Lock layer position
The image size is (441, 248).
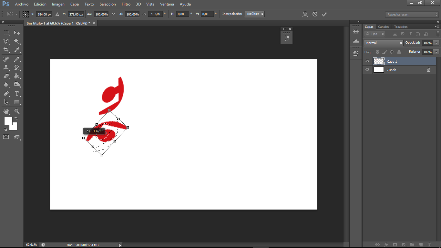pyautogui.click(x=392, y=52)
